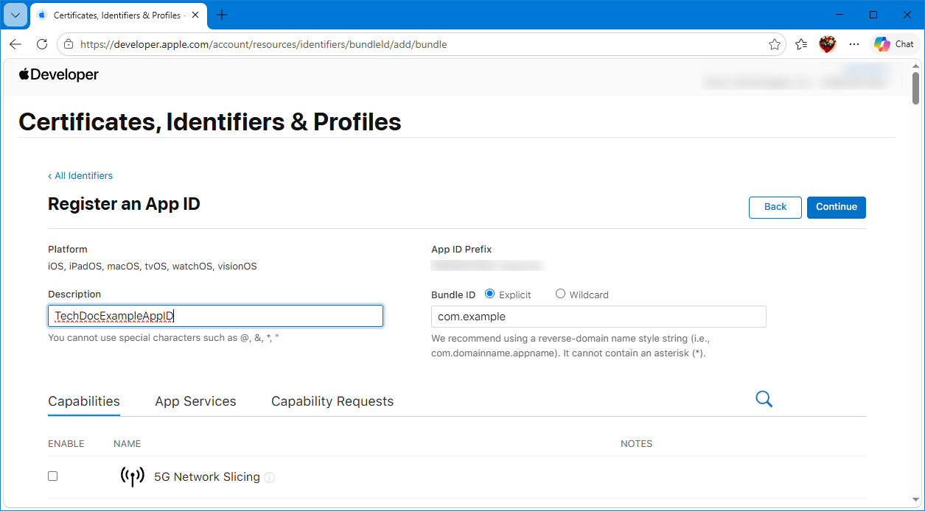
Task: Switch to the Capability Requests tab
Action: (332, 401)
